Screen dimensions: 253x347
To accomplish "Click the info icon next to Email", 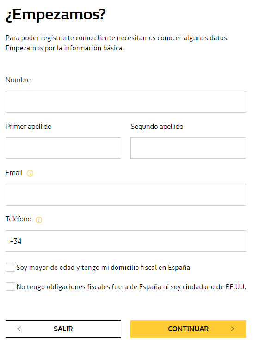I will (x=30, y=173).
